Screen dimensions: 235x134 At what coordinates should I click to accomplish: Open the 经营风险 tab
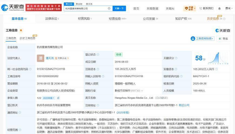[85, 19]
